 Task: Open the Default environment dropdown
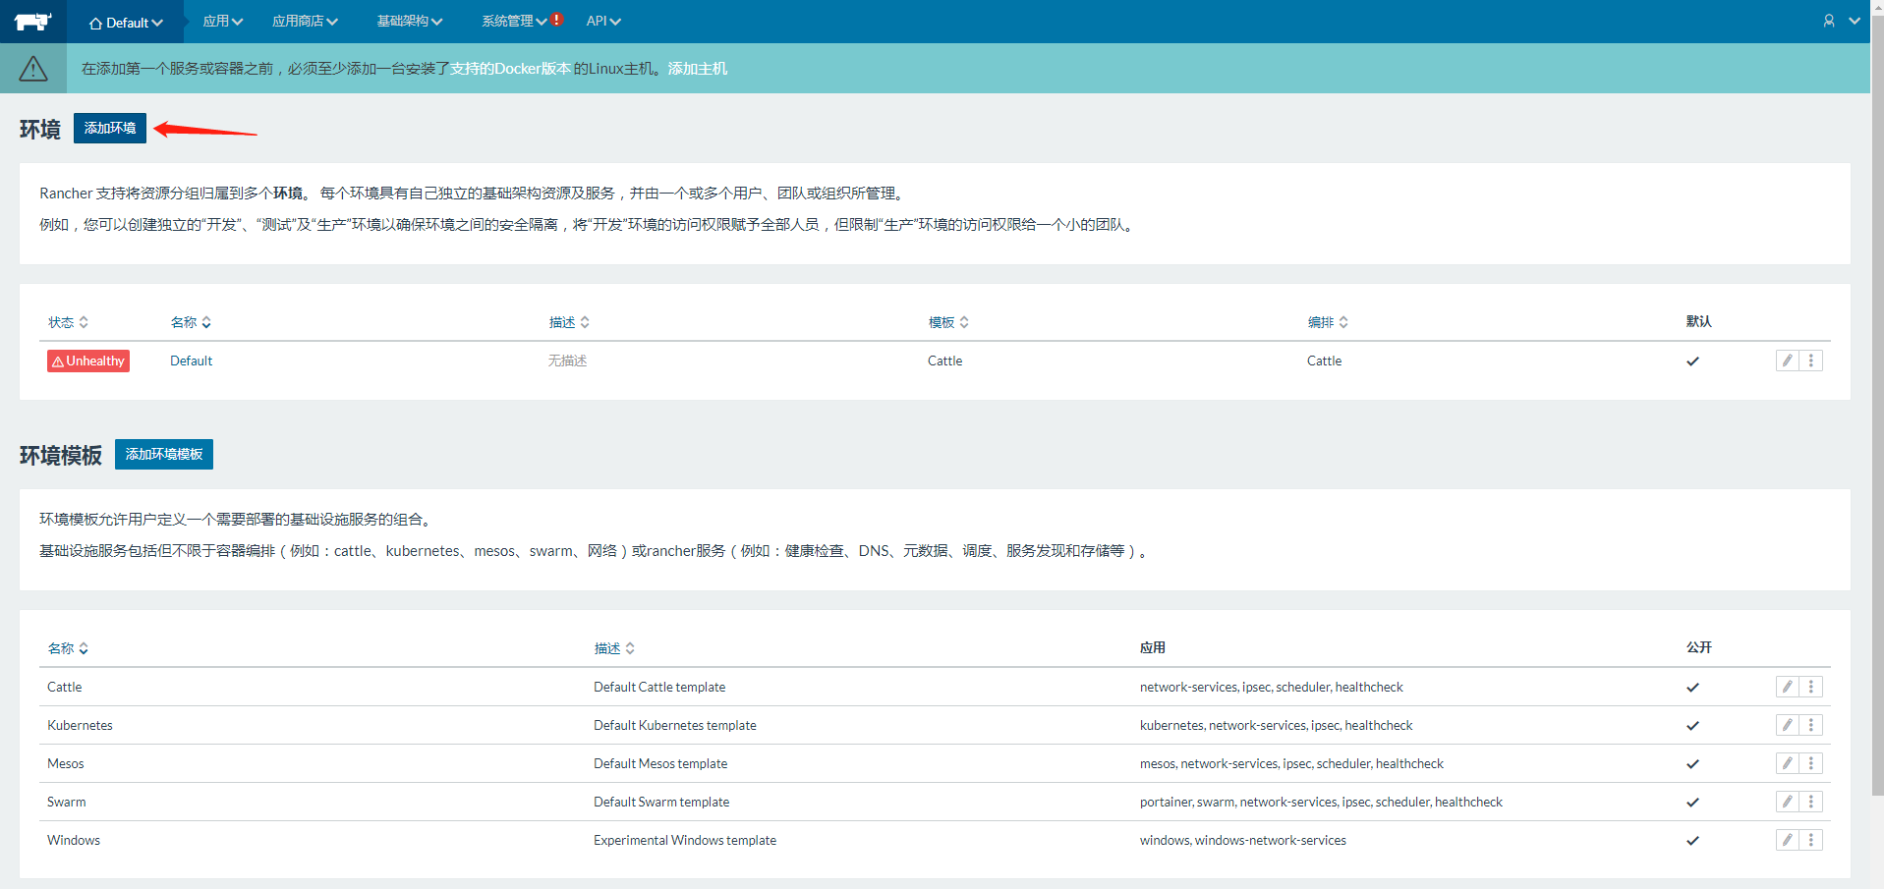coord(126,22)
